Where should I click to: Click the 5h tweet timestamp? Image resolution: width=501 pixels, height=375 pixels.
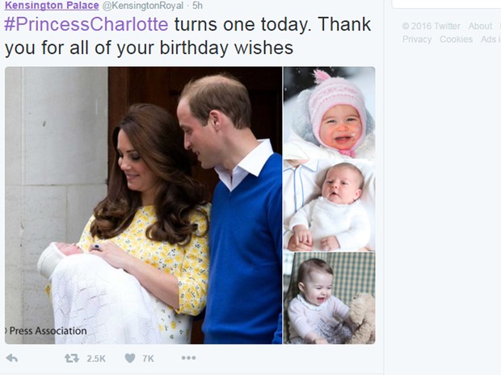[197, 6]
